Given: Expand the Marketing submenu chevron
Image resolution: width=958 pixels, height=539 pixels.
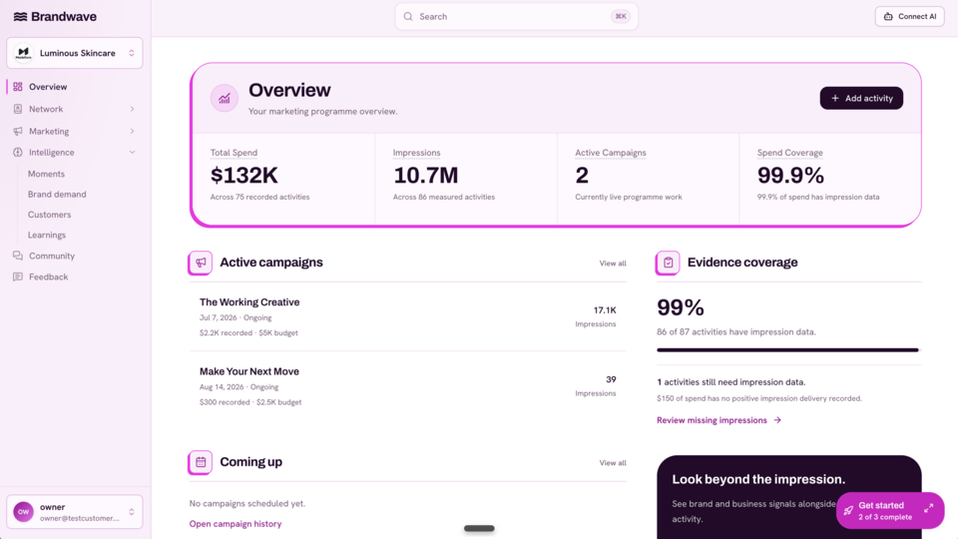Looking at the screenshot, I should pos(132,131).
